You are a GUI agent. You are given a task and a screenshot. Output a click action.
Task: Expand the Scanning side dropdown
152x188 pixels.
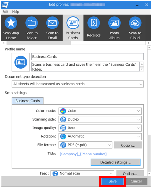[139, 120]
